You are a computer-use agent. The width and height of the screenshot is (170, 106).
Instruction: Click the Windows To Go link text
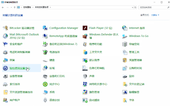tap(139, 36)
